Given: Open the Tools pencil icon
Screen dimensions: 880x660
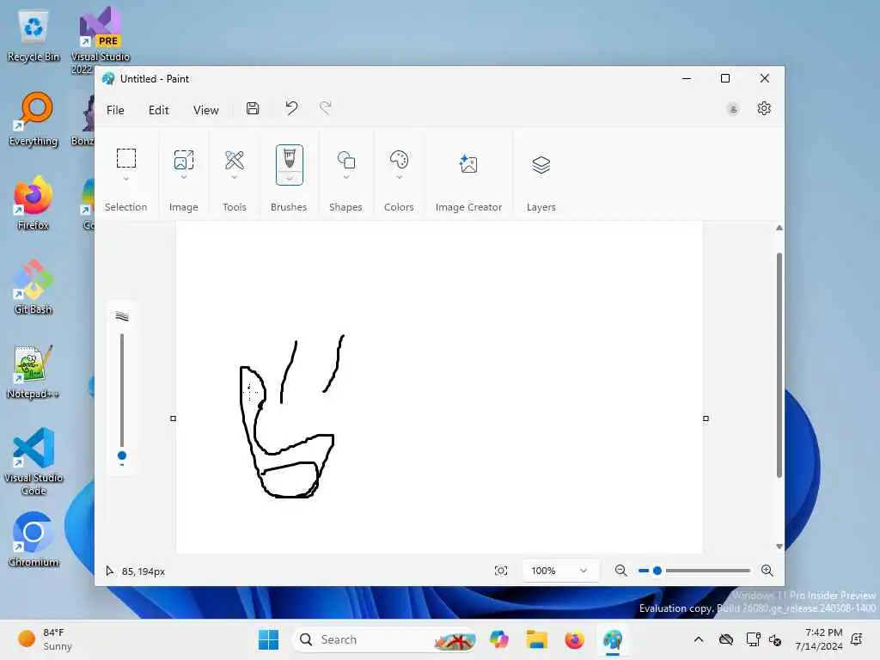Looking at the screenshot, I should [x=235, y=160].
